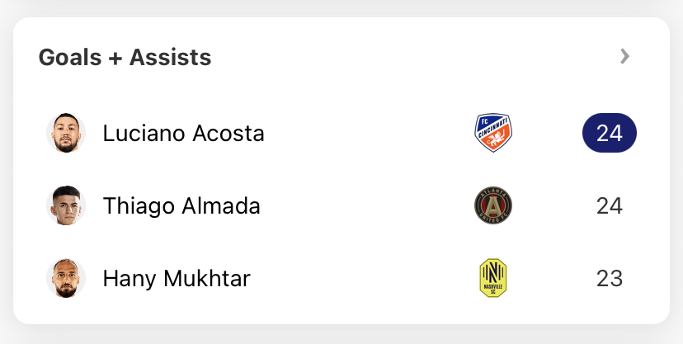683x344 pixels.
Task: Click Mukhtar's 23 total
Action: (x=610, y=279)
